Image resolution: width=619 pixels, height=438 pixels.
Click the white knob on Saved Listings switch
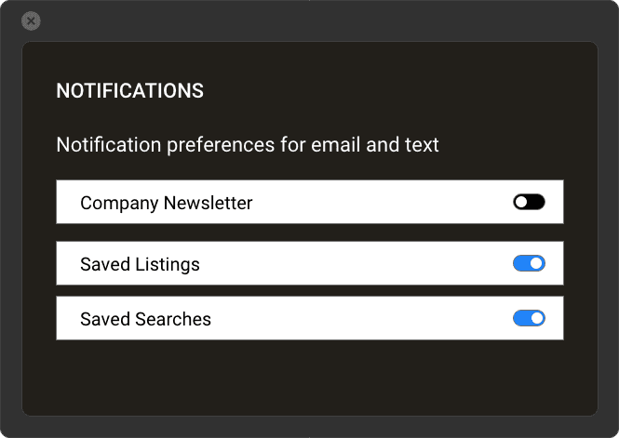[536, 264]
